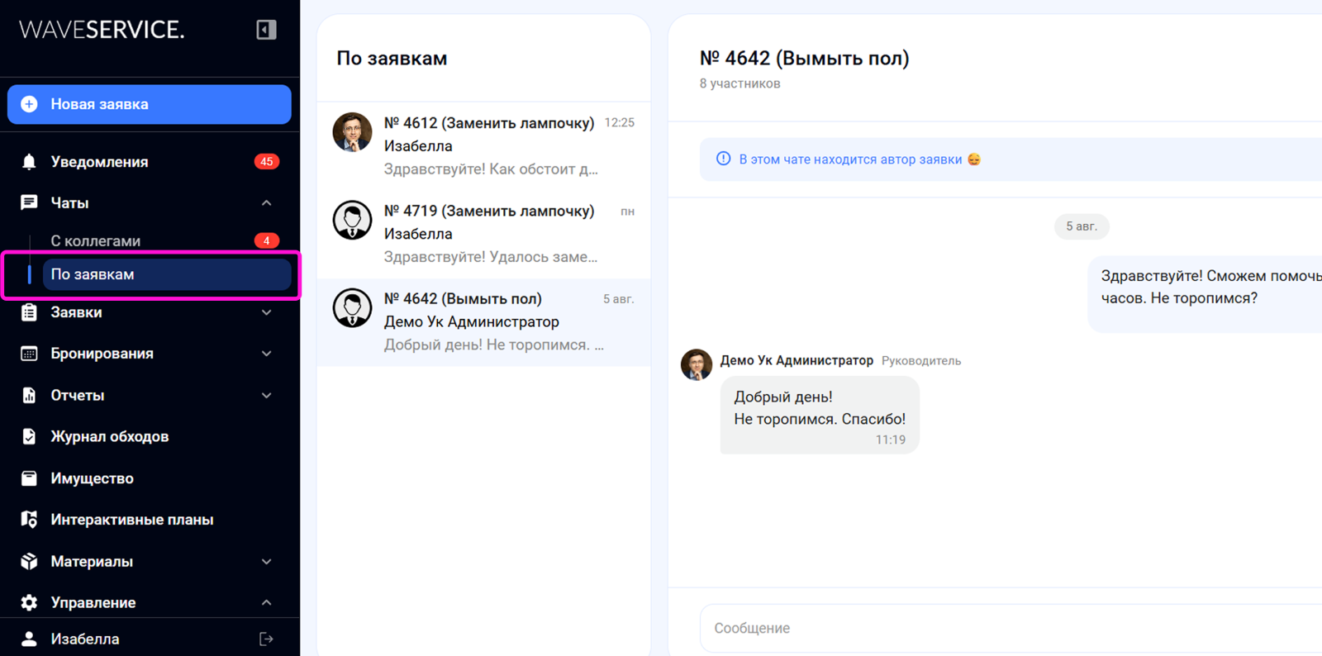Screen dimensions: 1322x656
Task: Click the WAVESERVICE logo
Action: pos(102,30)
